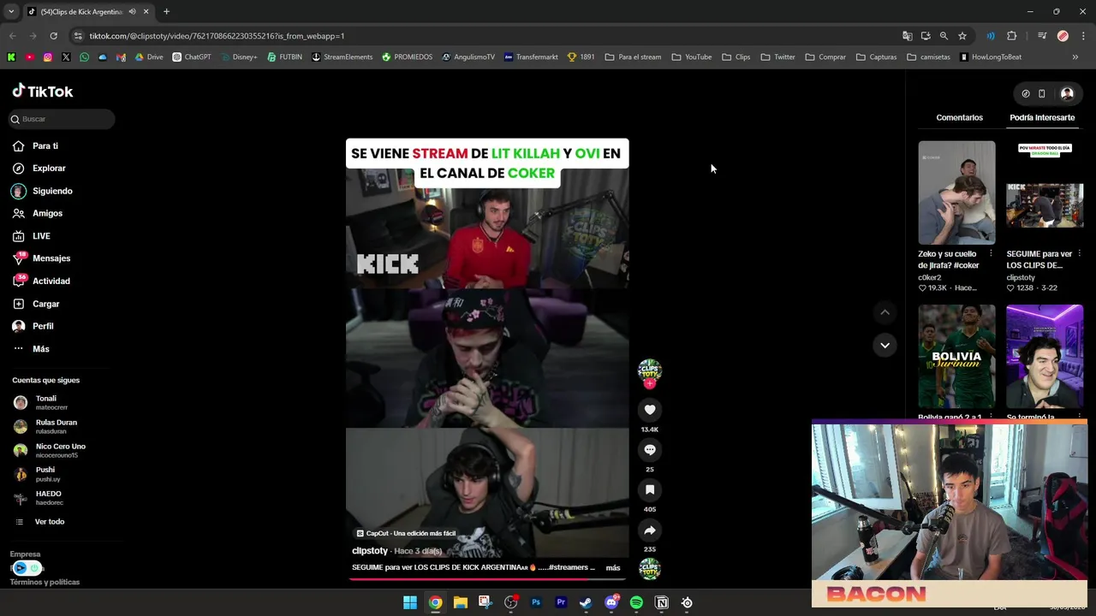The image size is (1096, 616).
Task: Open Chrome extensions puzzle icon
Action: point(1012,36)
